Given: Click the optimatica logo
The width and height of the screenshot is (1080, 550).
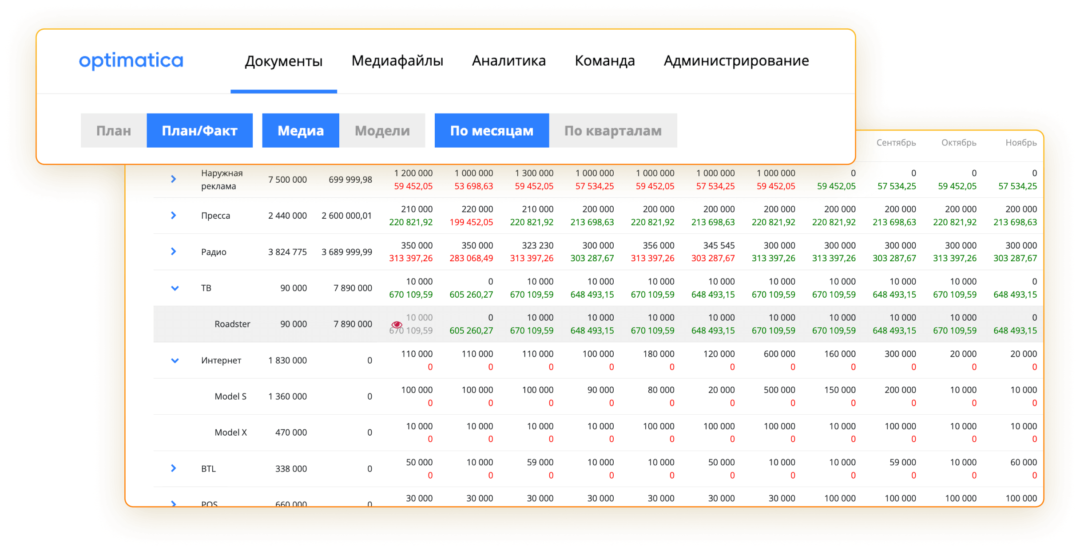Looking at the screenshot, I should click(x=131, y=61).
